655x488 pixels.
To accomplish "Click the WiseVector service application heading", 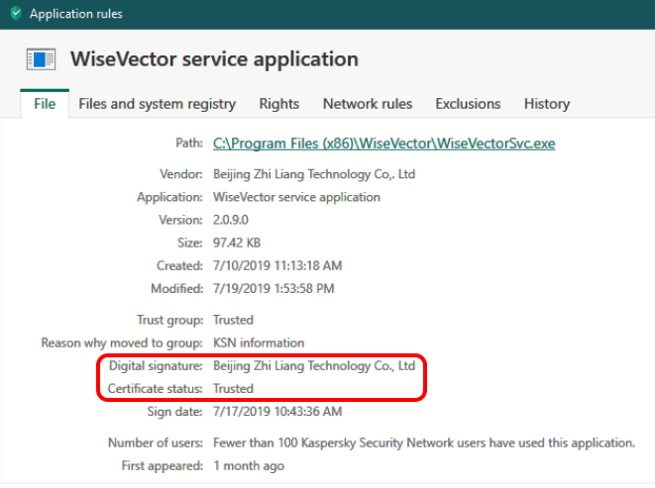I will click(x=214, y=58).
